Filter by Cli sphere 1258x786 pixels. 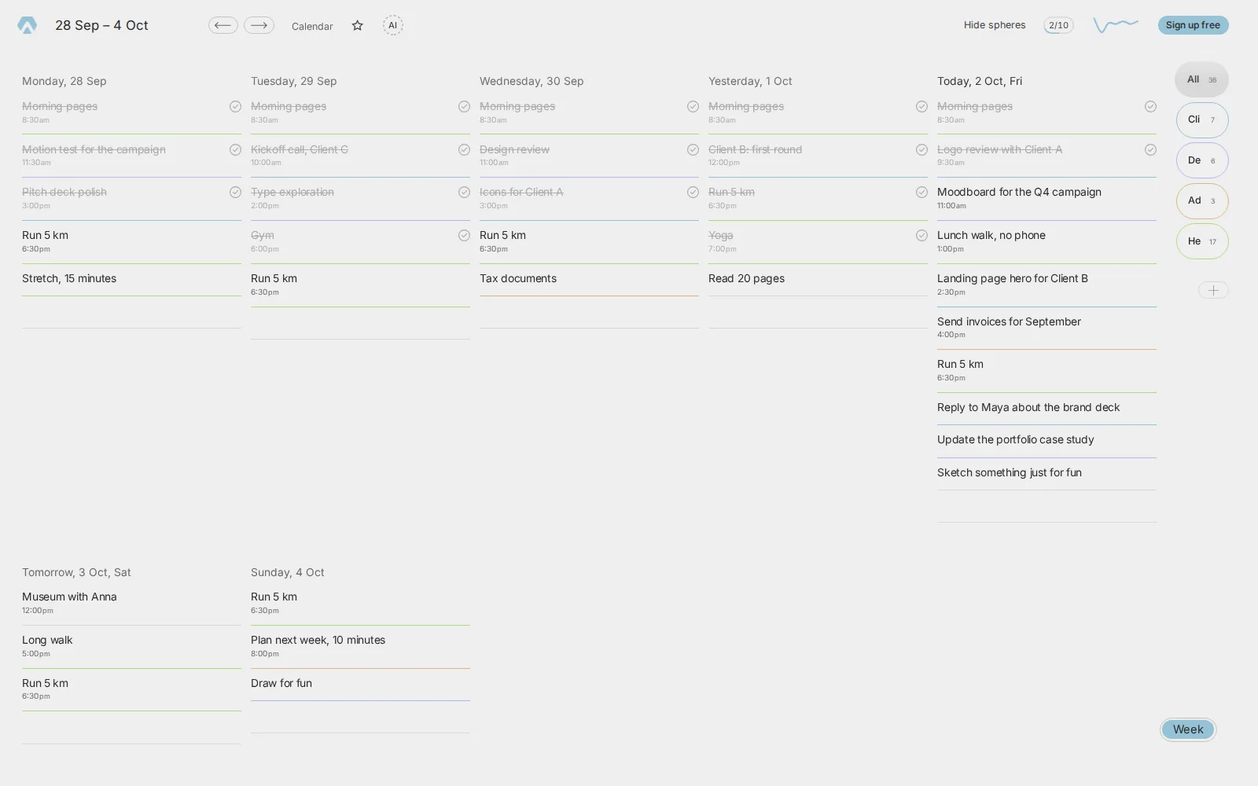tap(1201, 119)
